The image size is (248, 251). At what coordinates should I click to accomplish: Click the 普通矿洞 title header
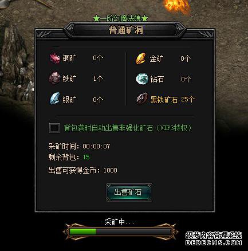126,30
